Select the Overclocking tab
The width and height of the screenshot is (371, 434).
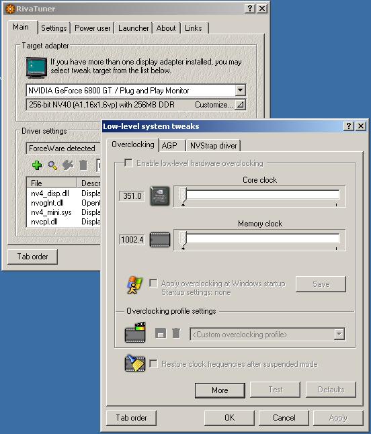point(133,144)
